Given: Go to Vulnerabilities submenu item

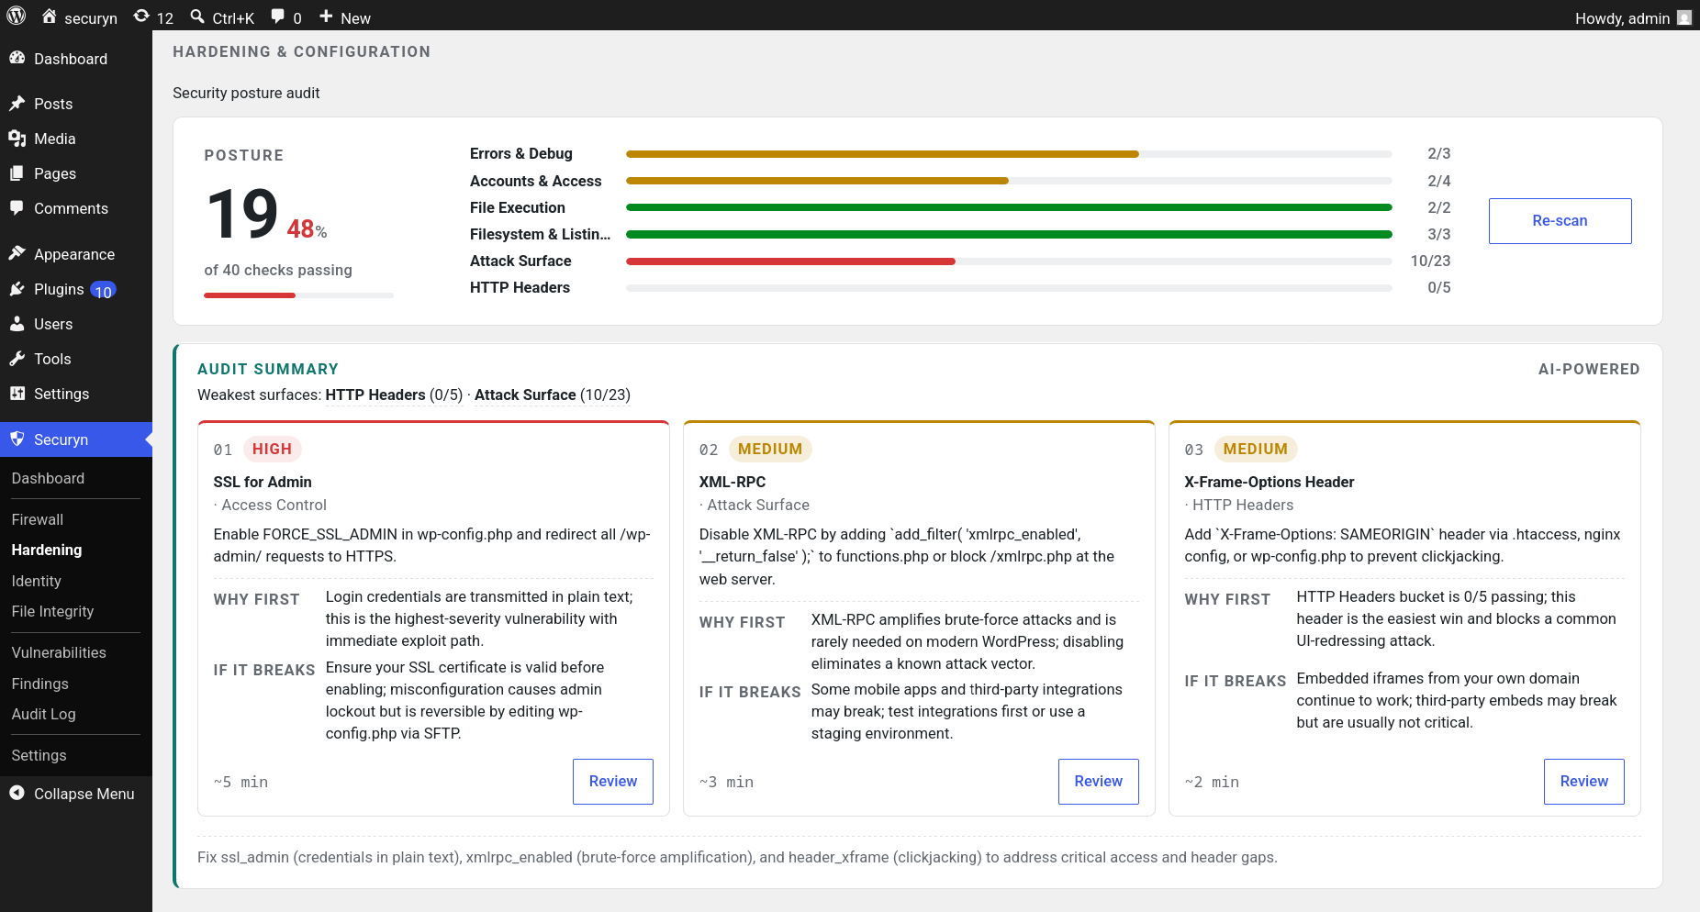Looking at the screenshot, I should click(59, 652).
